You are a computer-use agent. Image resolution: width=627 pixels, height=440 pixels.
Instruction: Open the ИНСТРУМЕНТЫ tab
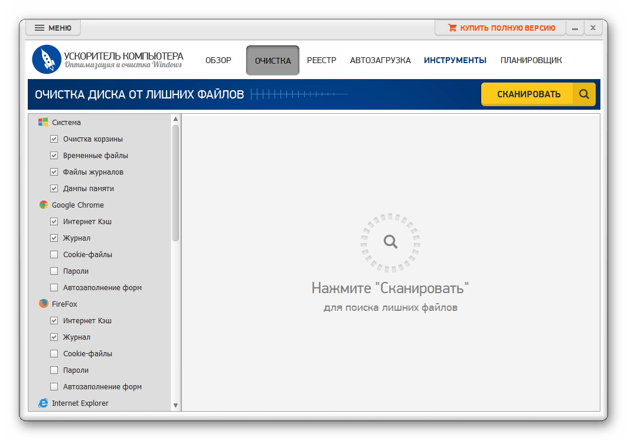point(455,60)
